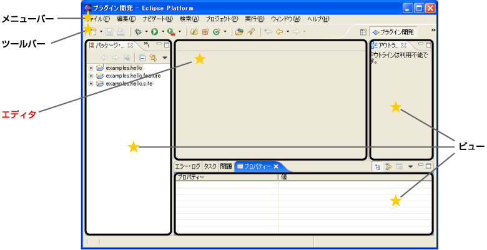The image size is (487, 250).
Task: Click first new-project wizard icon after Run group
Action: pos(194,32)
